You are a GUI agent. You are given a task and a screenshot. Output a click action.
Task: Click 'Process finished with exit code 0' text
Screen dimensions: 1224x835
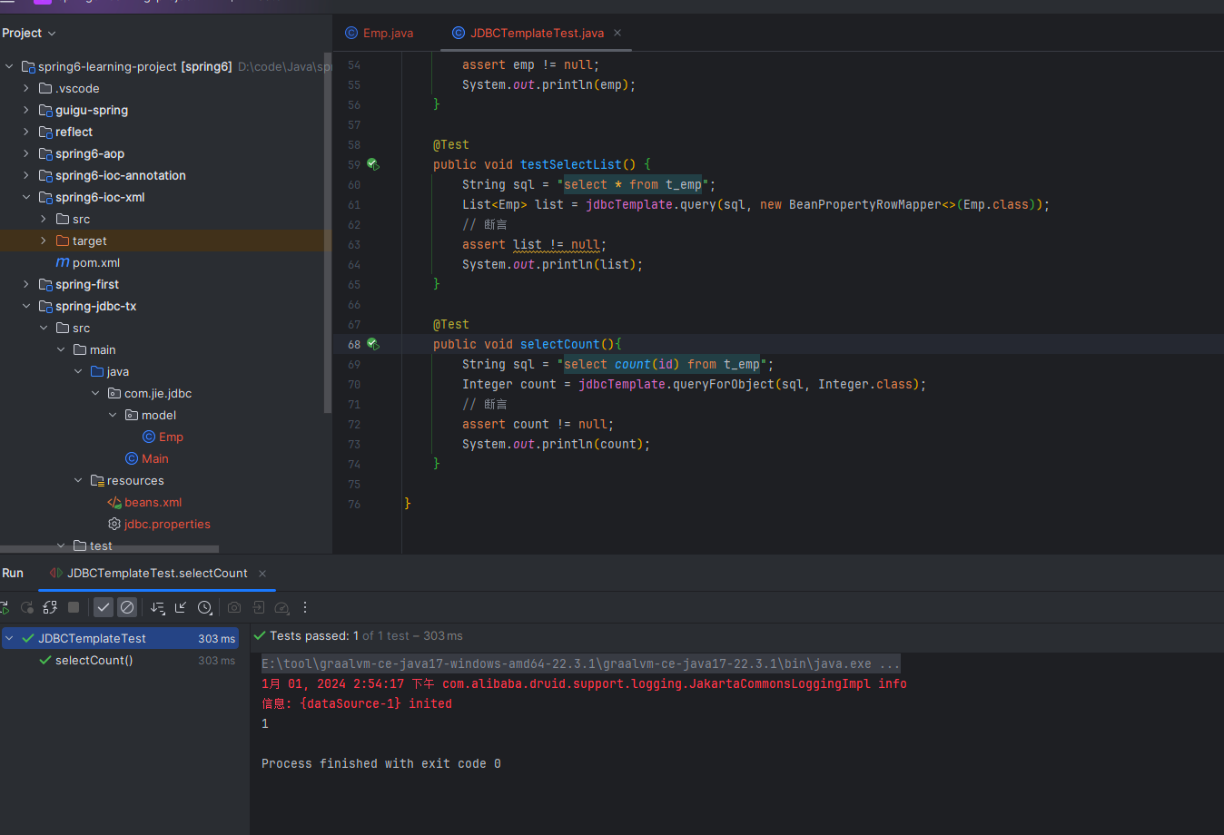pos(381,763)
